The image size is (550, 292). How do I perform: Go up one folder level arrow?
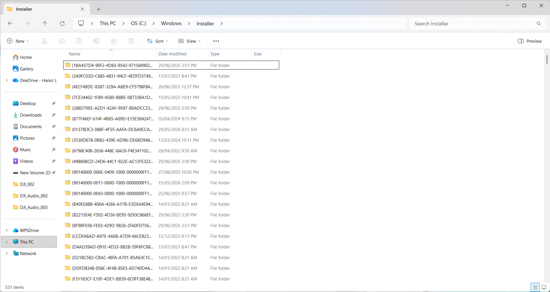(45, 23)
